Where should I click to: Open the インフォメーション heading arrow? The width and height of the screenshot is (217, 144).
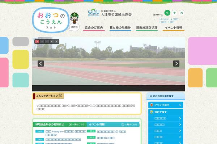point(61,95)
